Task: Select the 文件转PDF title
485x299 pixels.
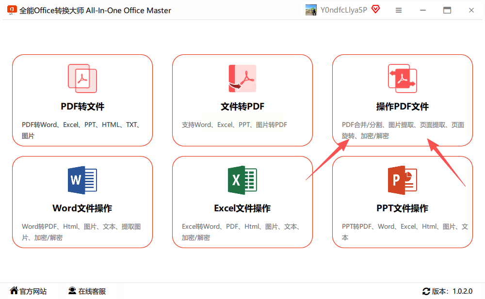Action: point(242,106)
